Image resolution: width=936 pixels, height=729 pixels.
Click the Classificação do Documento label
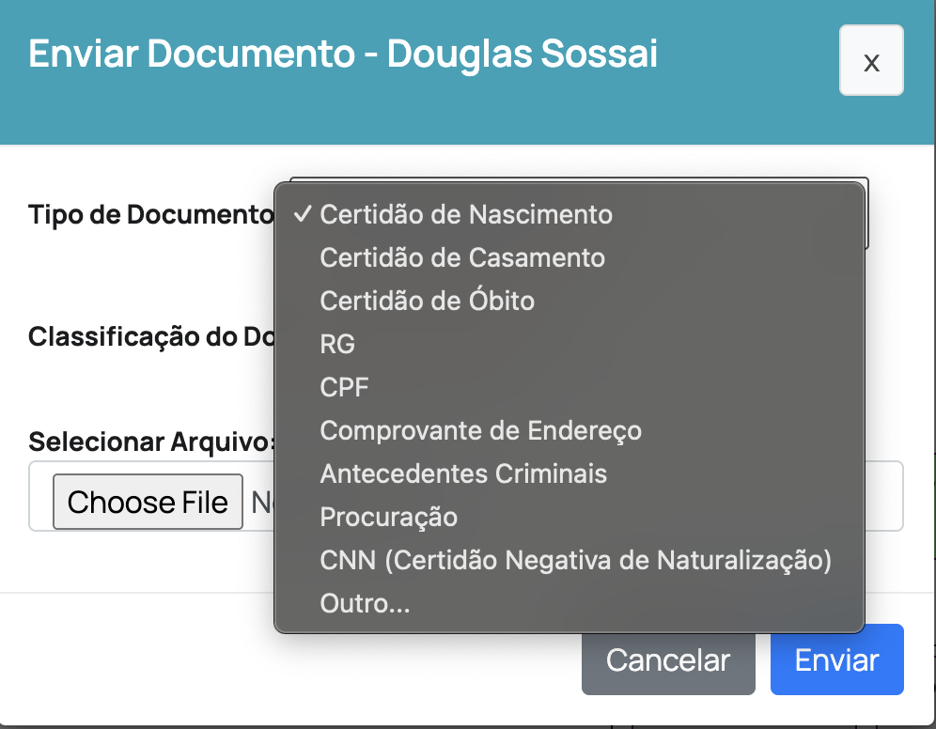click(x=150, y=336)
